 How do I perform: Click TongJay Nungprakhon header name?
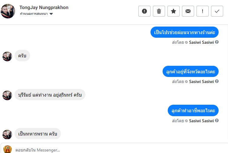[44, 7]
